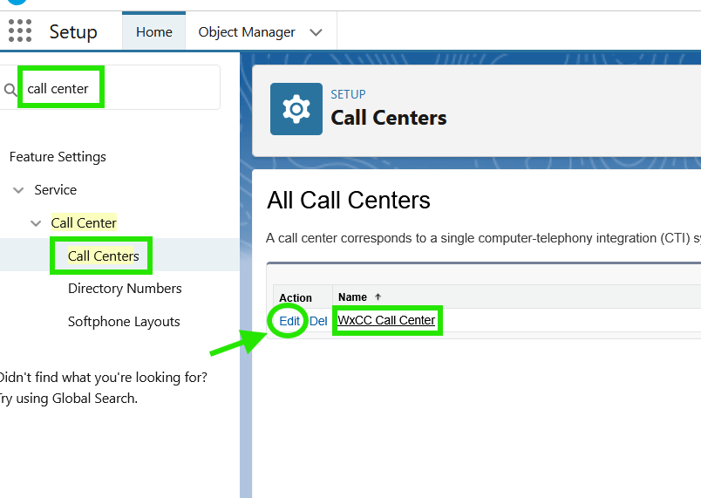Screen dimensions: 701x498
Task: Switch to the Home tab
Action: coord(153,32)
